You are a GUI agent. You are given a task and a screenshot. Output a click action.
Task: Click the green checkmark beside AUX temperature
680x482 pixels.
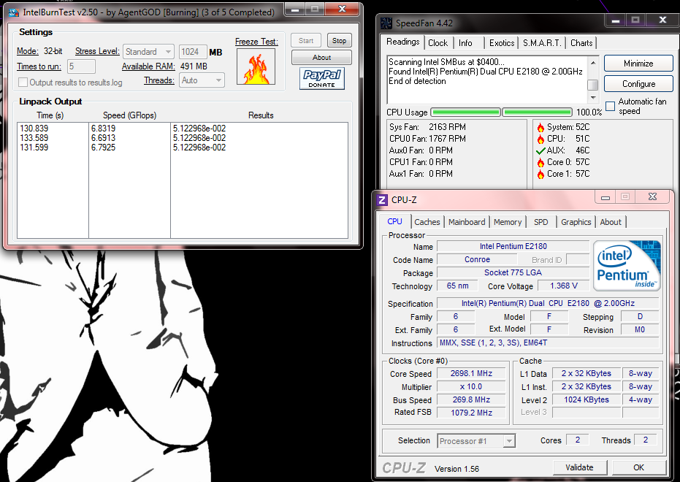pyautogui.click(x=540, y=151)
